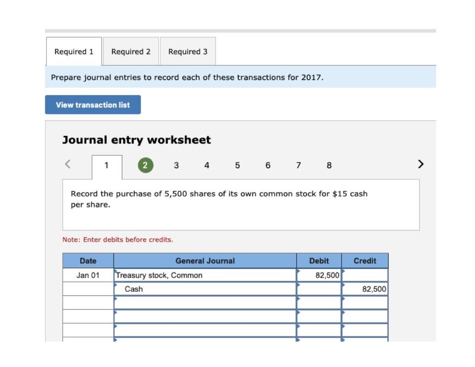Jump to journal entry 5

(237, 165)
